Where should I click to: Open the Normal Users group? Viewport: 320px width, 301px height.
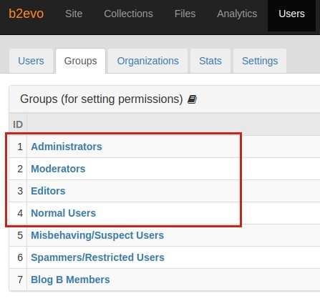point(63,213)
